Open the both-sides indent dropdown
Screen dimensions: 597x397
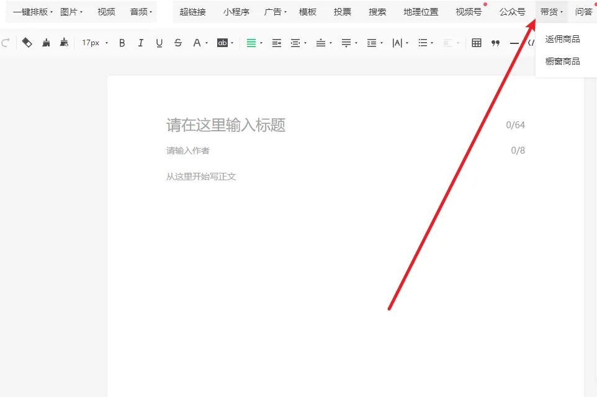pyautogui.click(x=298, y=43)
